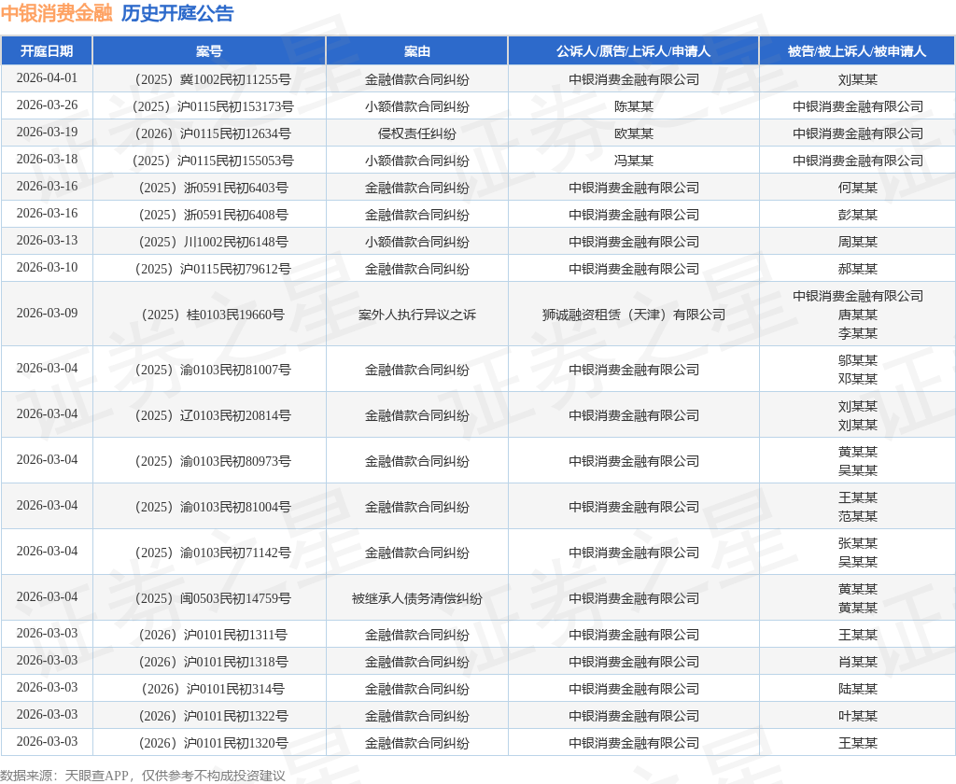Click date 2026-03-10
The height and width of the screenshot is (784, 956).
click(x=47, y=267)
